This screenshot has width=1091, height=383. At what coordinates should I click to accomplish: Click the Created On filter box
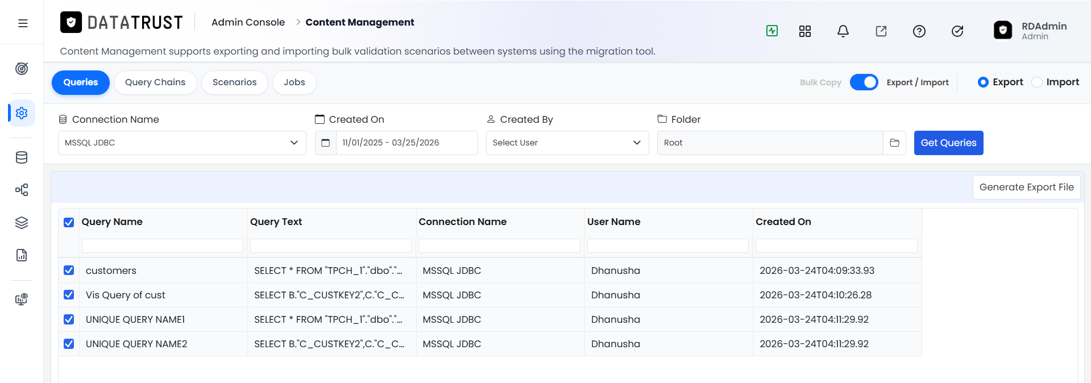[836, 245]
